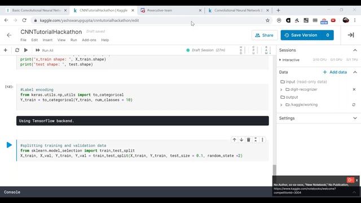The height and width of the screenshot is (203, 361).
Task: Reload the page
Action: 24,20
